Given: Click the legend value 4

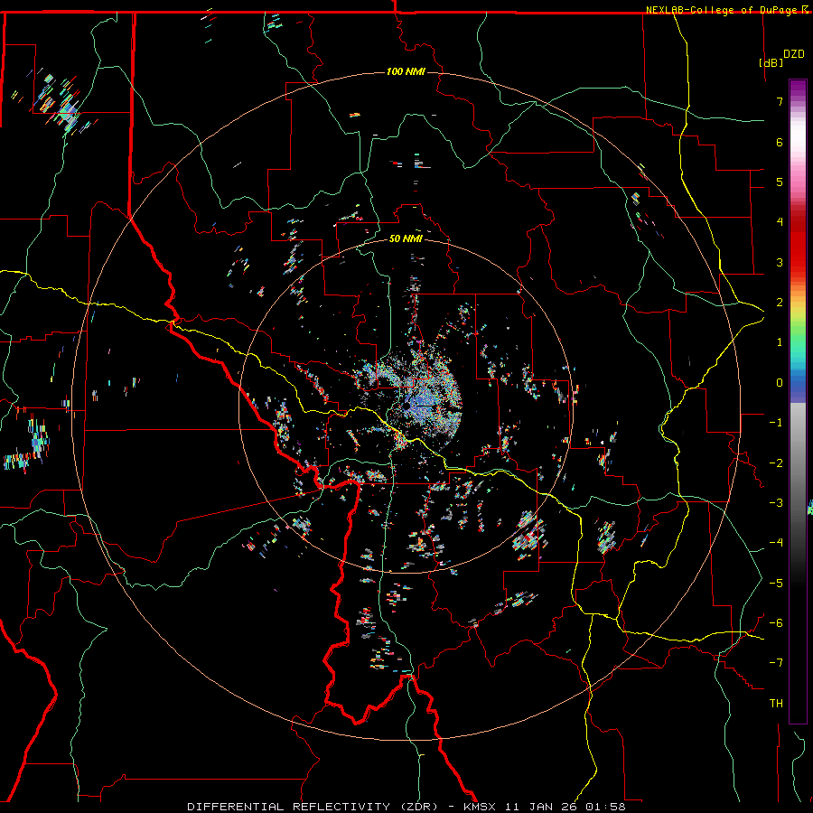Looking at the screenshot, I should tap(780, 222).
